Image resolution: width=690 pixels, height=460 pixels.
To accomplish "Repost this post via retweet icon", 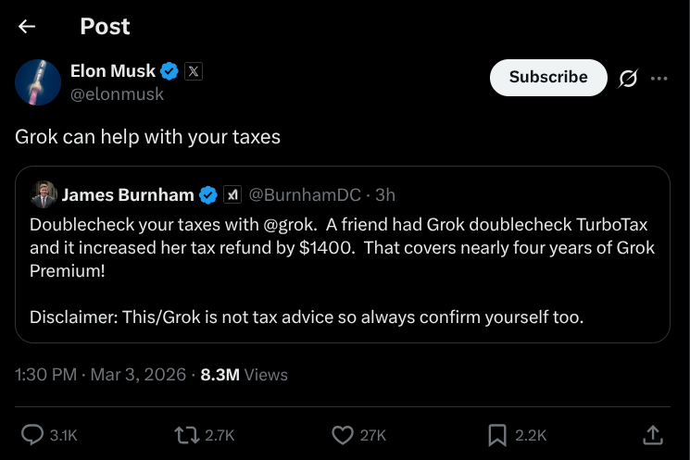I will click(188, 434).
